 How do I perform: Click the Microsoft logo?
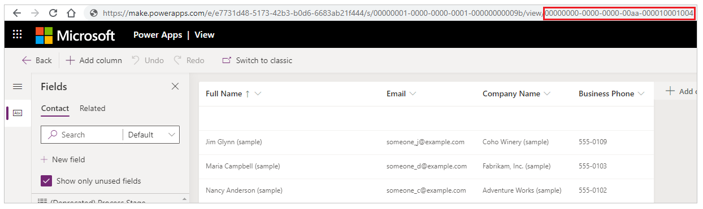[x=75, y=35]
